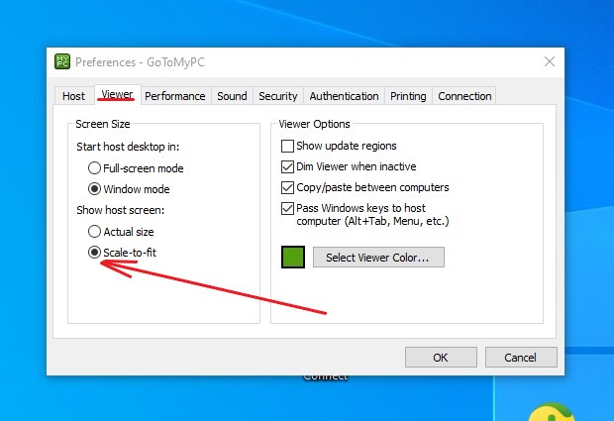614x421 pixels.
Task: Click the GoToMyPC logo in title bar
Action: 62,61
